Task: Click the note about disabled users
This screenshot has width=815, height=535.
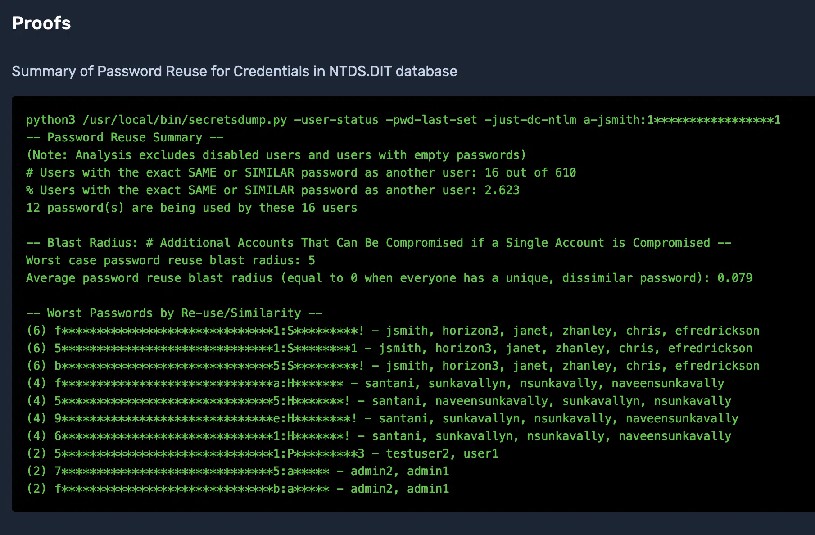Action: pyautogui.click(x=276, y=155)
